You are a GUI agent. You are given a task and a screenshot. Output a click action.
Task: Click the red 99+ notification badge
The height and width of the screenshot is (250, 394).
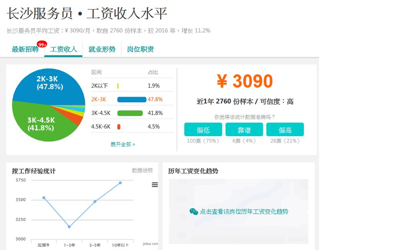pos(42,44)
